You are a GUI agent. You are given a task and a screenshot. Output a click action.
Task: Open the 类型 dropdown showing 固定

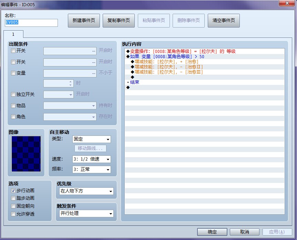pyautogui.click(x=92, y=139)
